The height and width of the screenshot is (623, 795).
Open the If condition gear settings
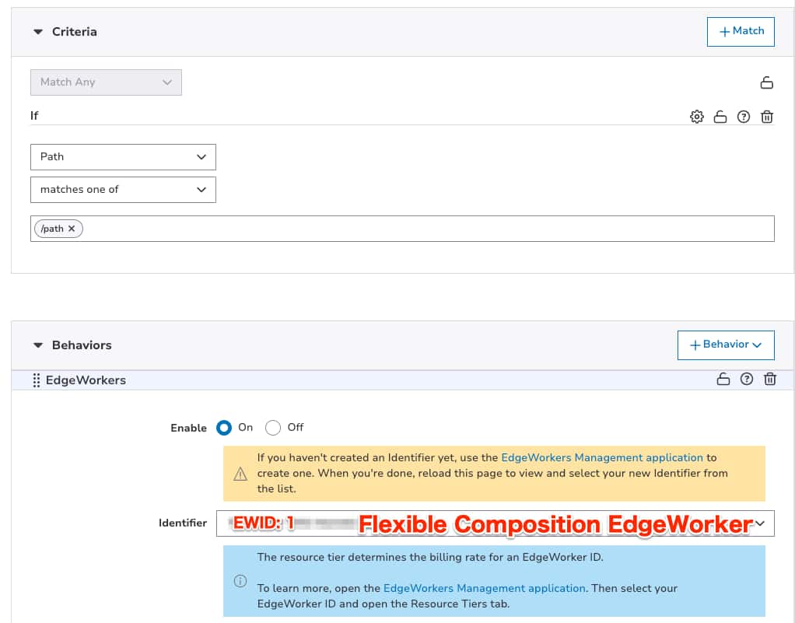696,117
